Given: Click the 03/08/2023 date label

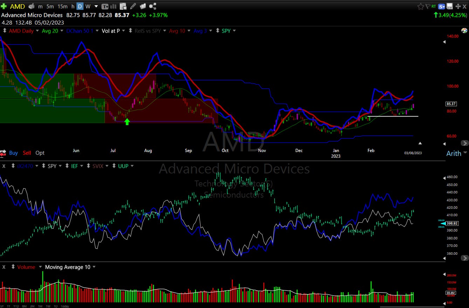Looking at the screenshot, I should (413, 153).
